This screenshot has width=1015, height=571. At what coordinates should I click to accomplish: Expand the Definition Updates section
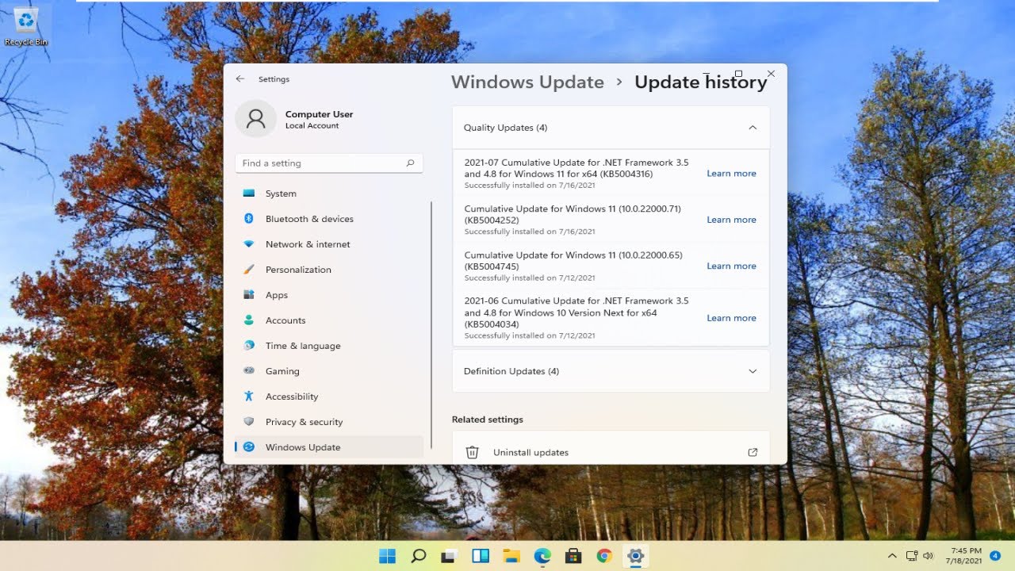(753, 371)
